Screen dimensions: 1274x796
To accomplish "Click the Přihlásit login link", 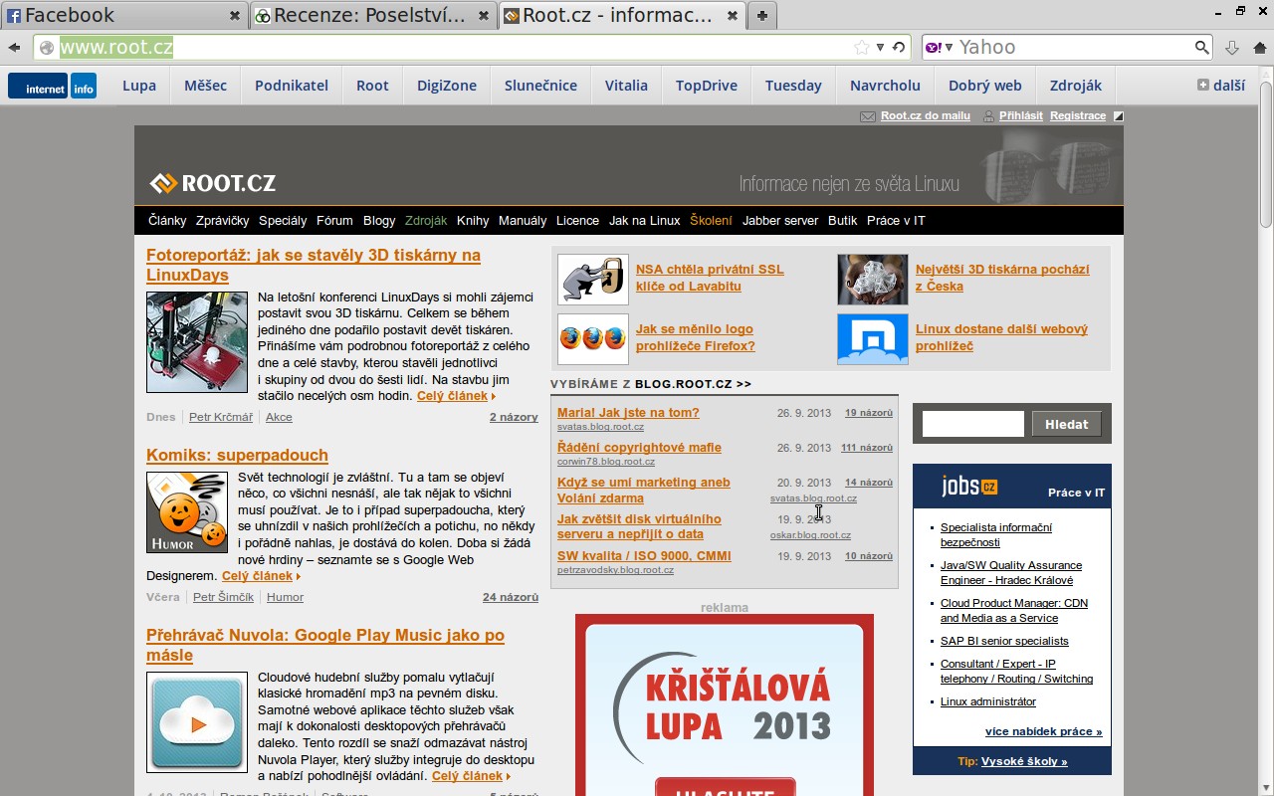I will (x=1021, y=115).
